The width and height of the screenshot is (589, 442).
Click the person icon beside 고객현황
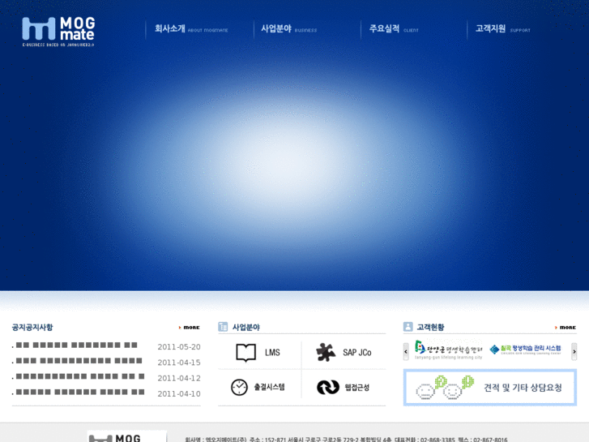click(x=408, y=327)
